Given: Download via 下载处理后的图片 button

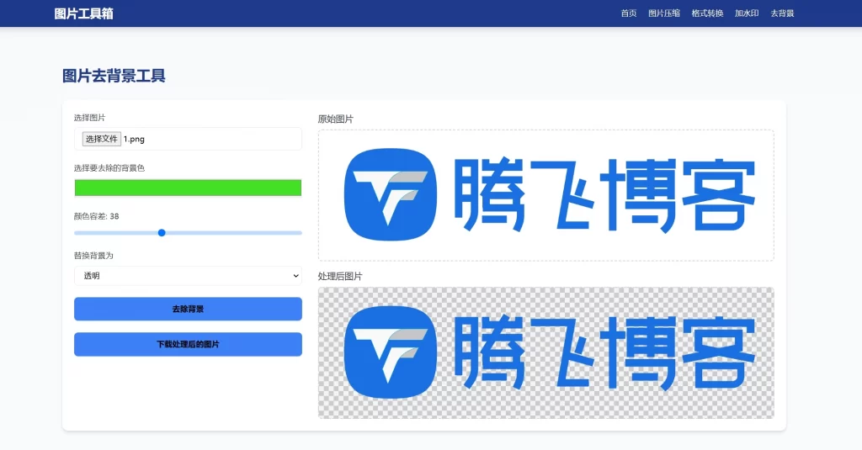Looking at the screenshot, I should tap(188, 344).
